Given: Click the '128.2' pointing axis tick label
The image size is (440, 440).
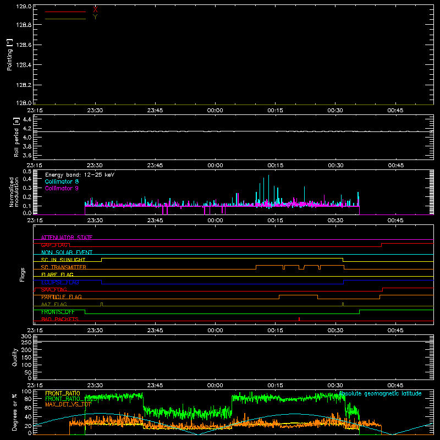Looking at the screenshot, I should [24, 85].
